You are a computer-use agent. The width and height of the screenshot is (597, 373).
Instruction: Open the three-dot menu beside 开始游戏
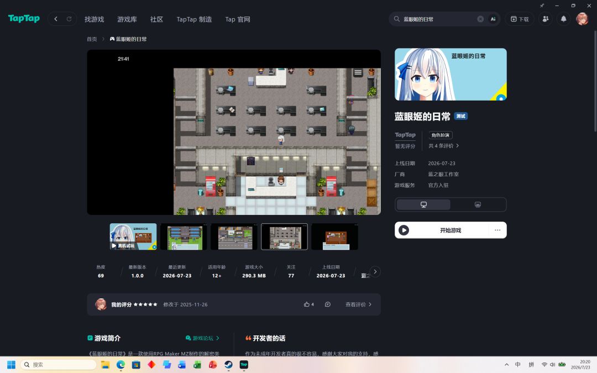[498, 230]
